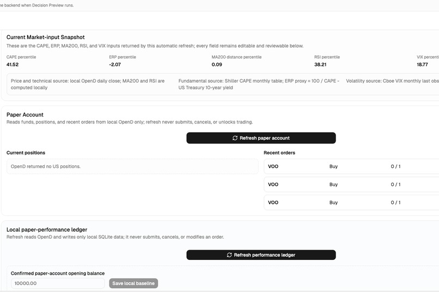Click the RSI percentile label
439x292 pixels.
point(327,57)
